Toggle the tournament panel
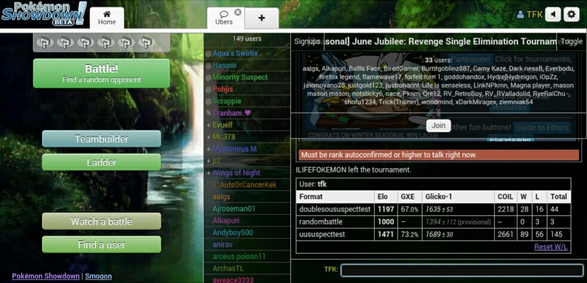 571,41
